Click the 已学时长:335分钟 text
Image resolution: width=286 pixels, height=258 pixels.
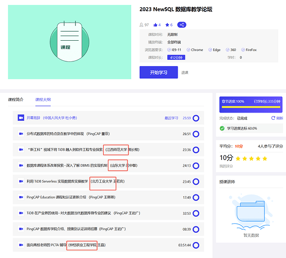(x=267, y=101)
